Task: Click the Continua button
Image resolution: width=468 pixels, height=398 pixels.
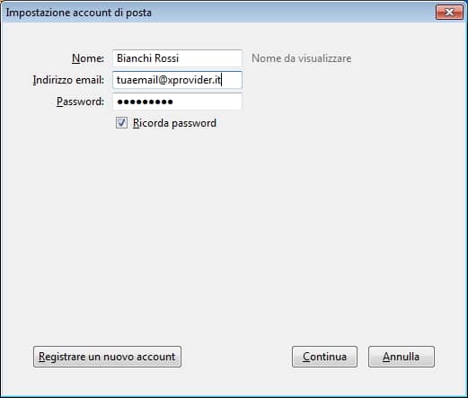Action: (324, 357)
